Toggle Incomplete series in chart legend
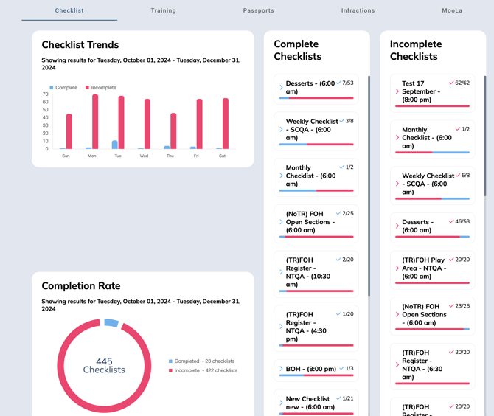Viewport: 494px width, 416px height. (101, 87)
